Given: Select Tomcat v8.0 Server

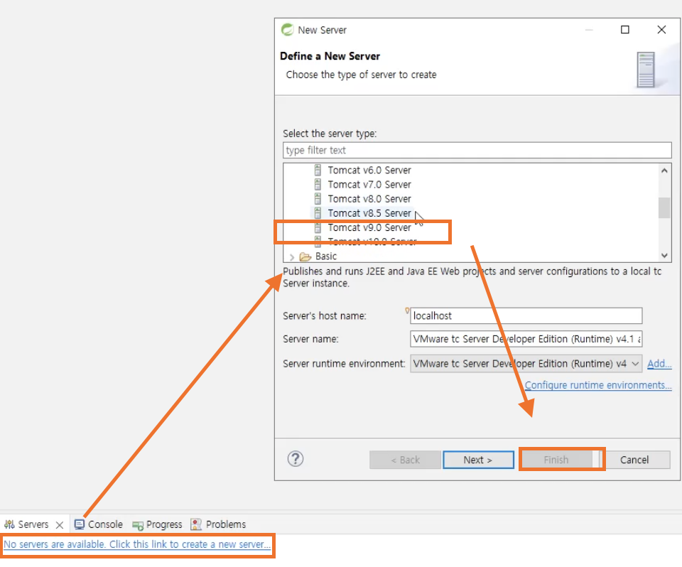Looking at the screenshot, I should pos(369,198).
